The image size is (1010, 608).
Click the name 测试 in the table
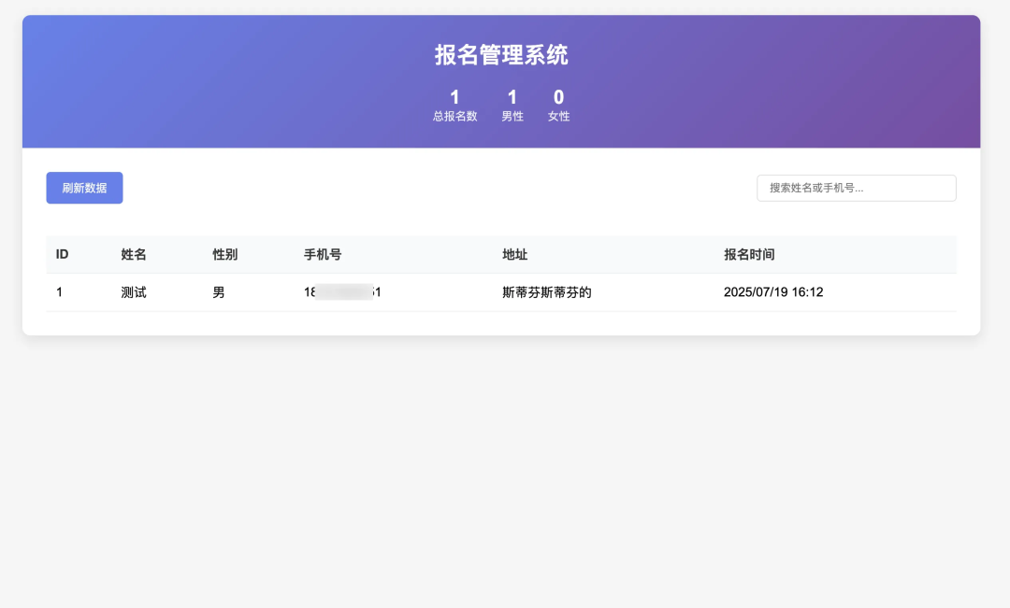click(x=134, y=291)
